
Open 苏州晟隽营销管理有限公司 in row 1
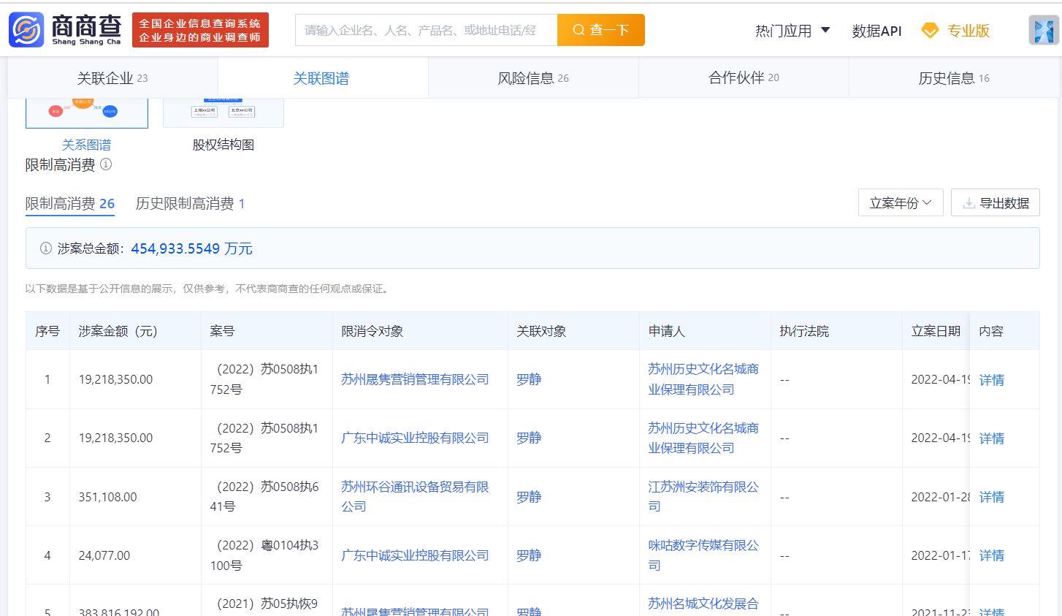point(415,379)
